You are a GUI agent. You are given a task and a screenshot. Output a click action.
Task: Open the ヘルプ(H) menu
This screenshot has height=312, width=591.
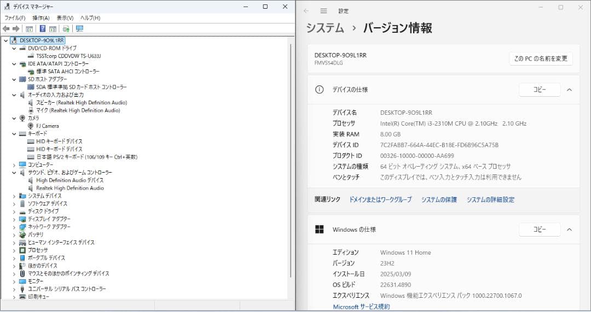pyautogui.click(x=90, y=17)
